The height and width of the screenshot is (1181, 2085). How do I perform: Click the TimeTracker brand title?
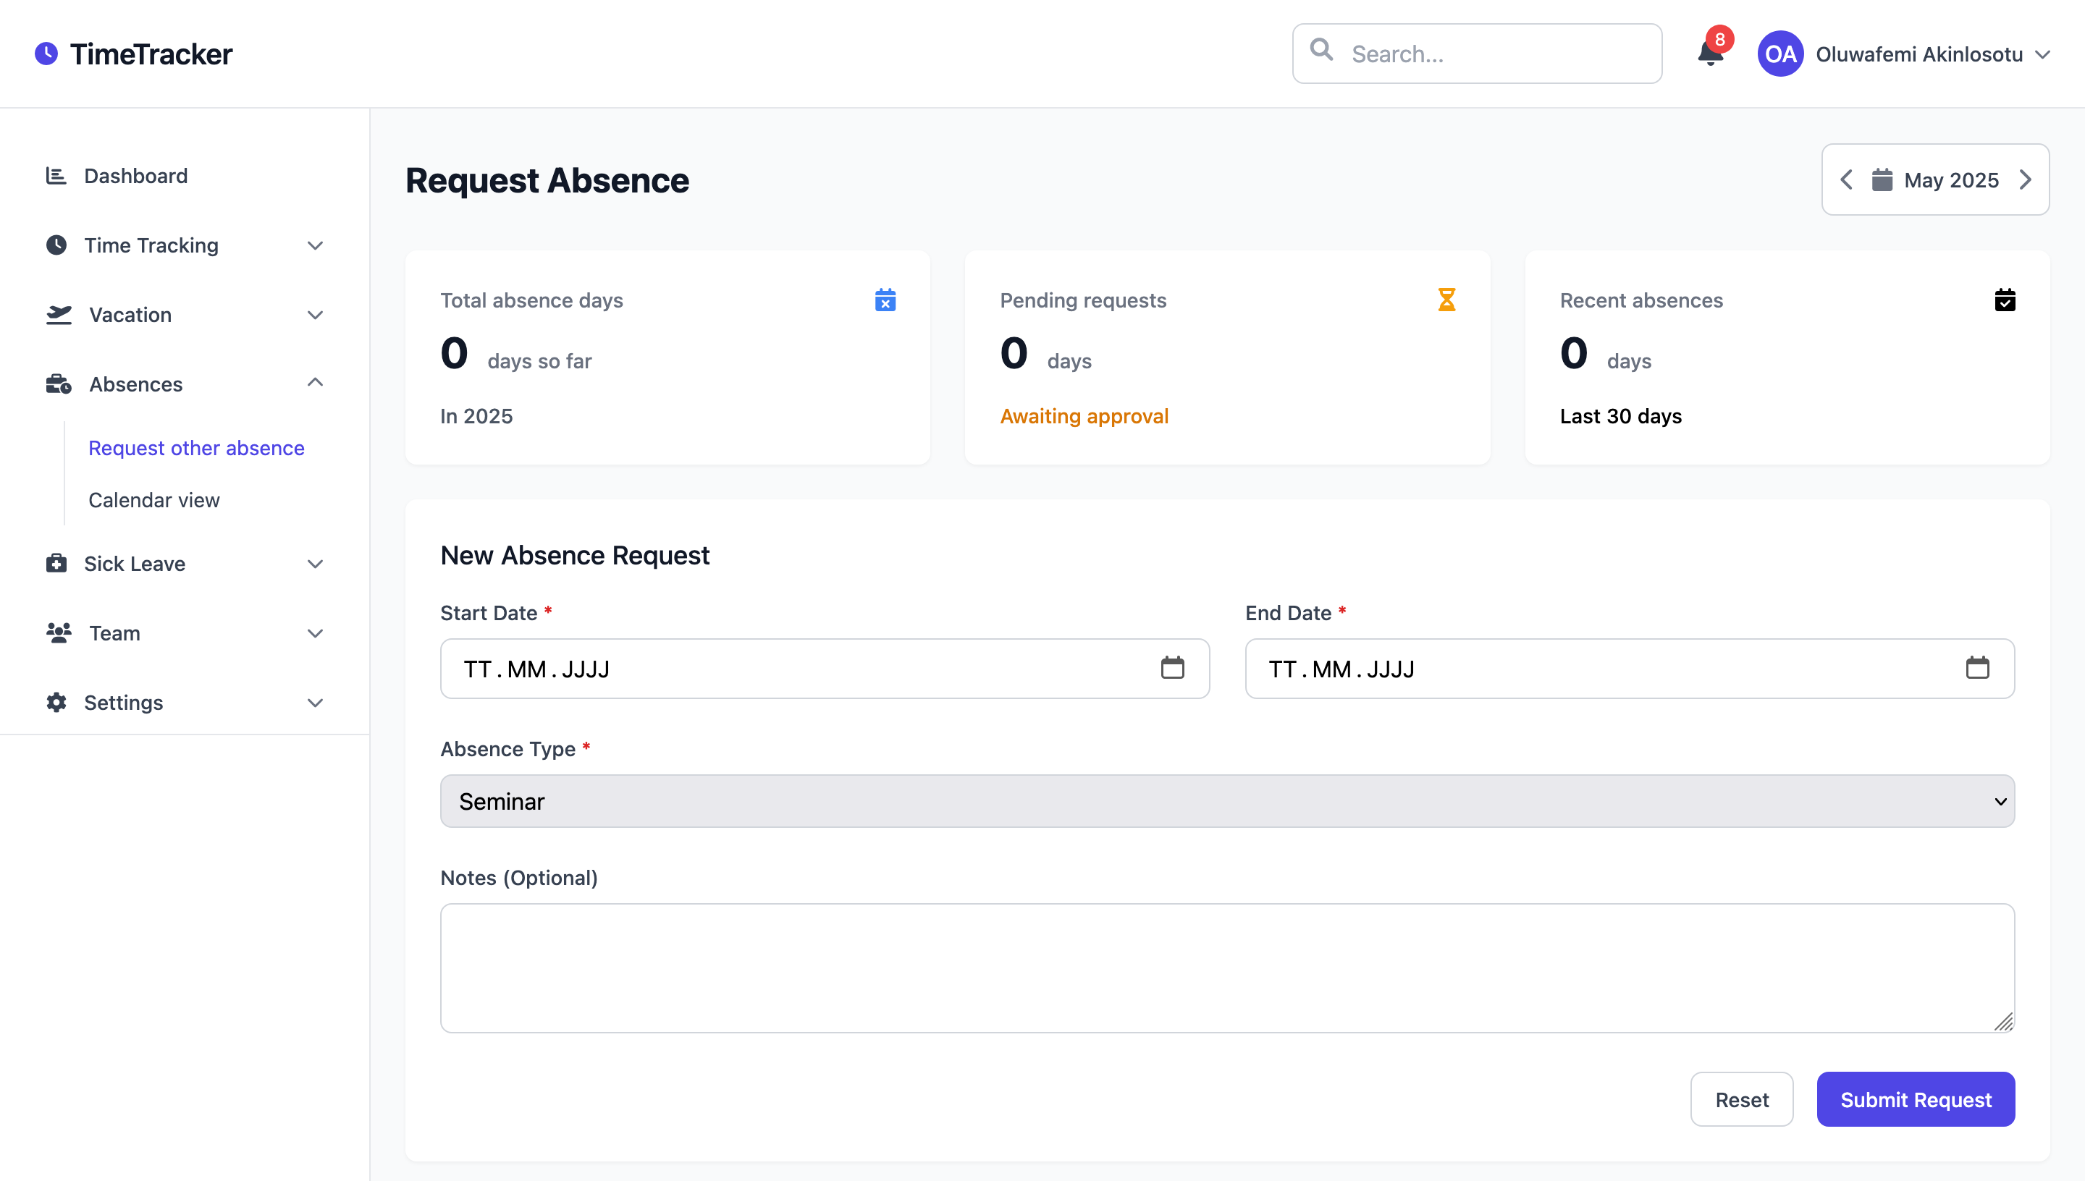click(x=151, y=54)
